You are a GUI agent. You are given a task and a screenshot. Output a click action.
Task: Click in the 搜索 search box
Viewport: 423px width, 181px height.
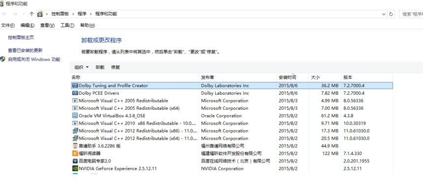tap(411, 14)
